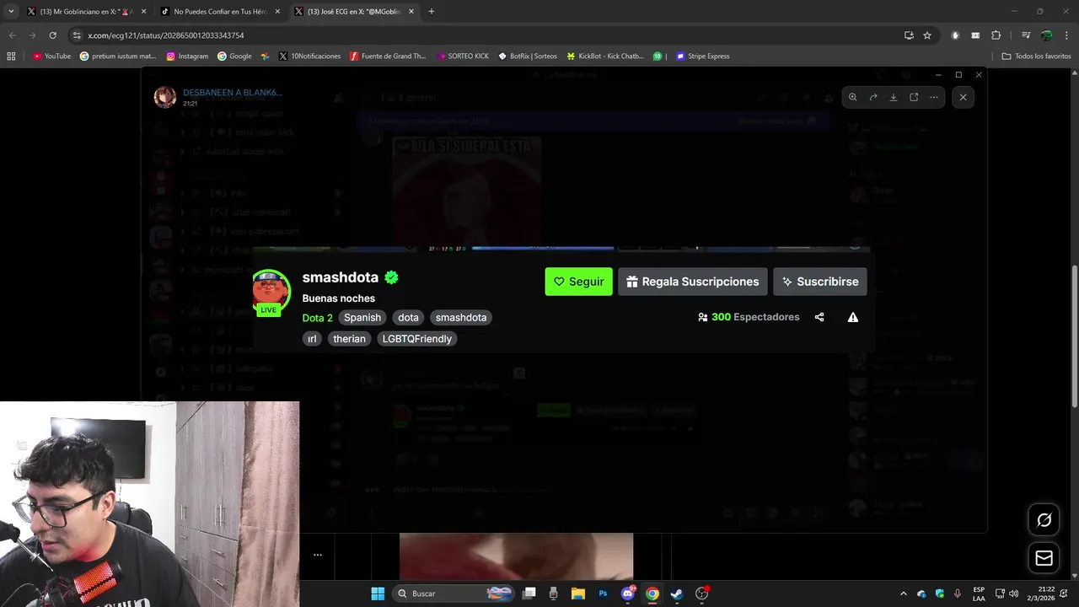Open Windows Start menu
This screenshot has height=607, width=1079.
pyautogui.click(x=378, y=594)
